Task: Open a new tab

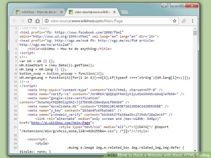Action: point(125,12)
